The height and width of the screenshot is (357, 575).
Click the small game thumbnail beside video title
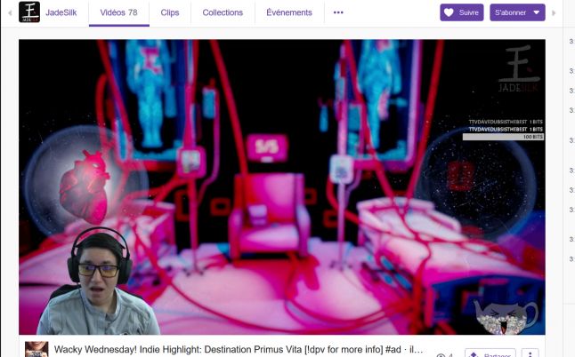click(x=36, y=349)
